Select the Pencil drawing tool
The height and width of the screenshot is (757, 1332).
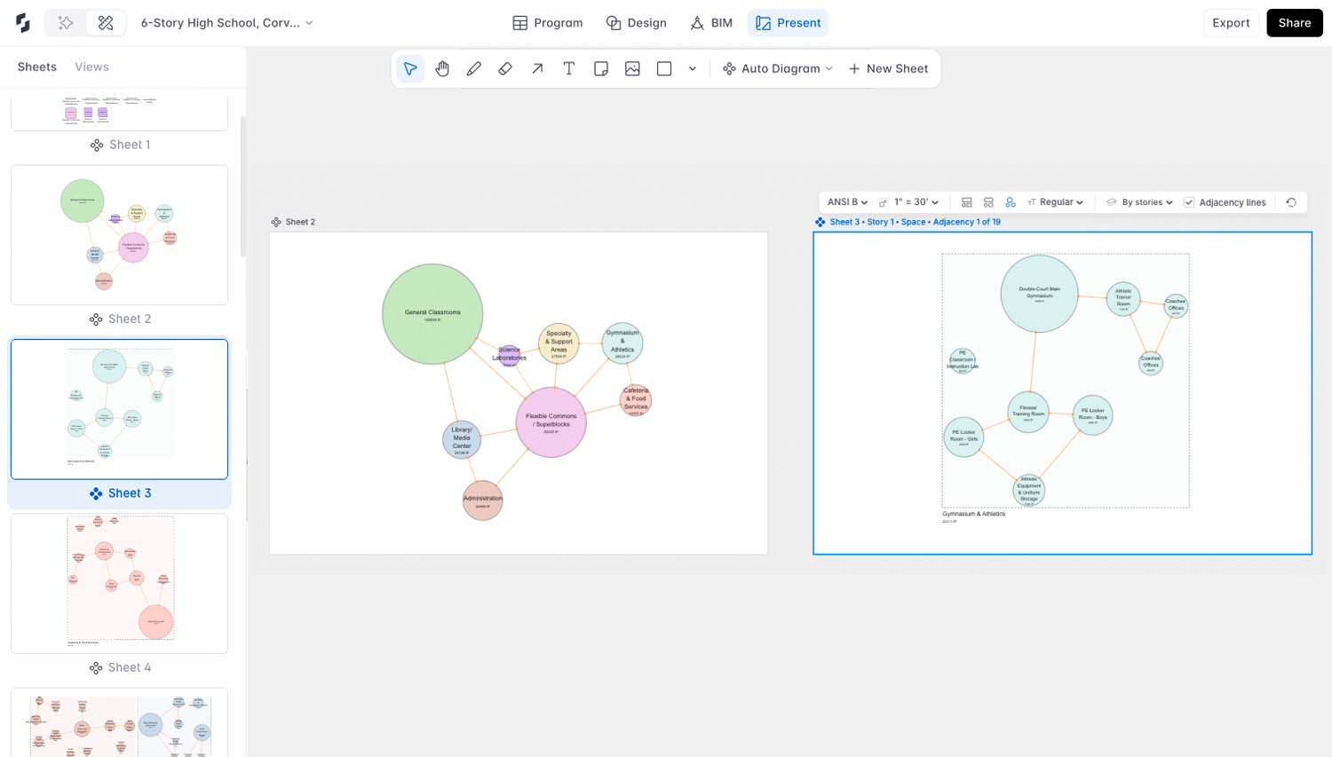[x=474, y=68]
